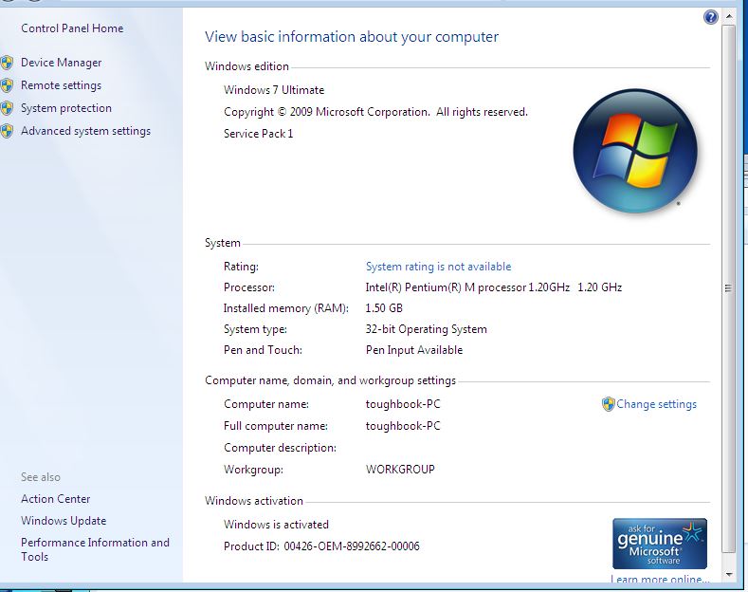Click 'WORKGROUP' value
748x592 pixels.
coord(400,470)
